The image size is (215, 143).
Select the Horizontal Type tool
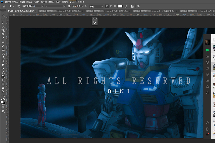pos(3,76)
